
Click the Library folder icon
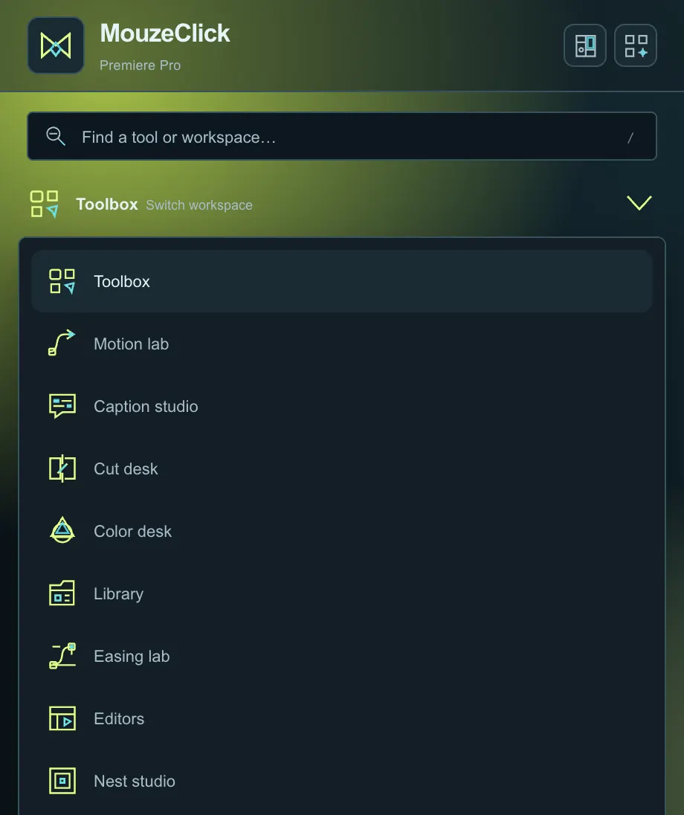click(x=62, y=593)
